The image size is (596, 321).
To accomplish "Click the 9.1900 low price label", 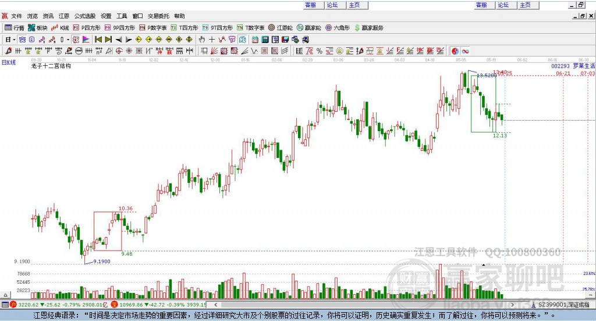I will [101, 262].
